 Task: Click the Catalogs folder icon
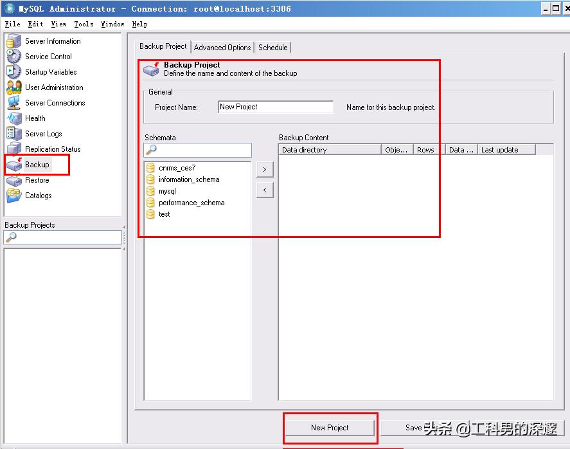(x=13, y=196)
